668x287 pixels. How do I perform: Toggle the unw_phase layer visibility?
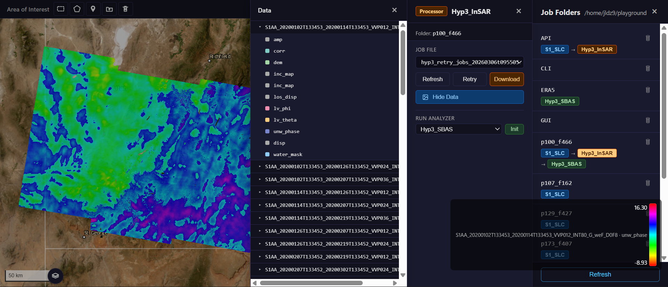(x=267, y=131)
